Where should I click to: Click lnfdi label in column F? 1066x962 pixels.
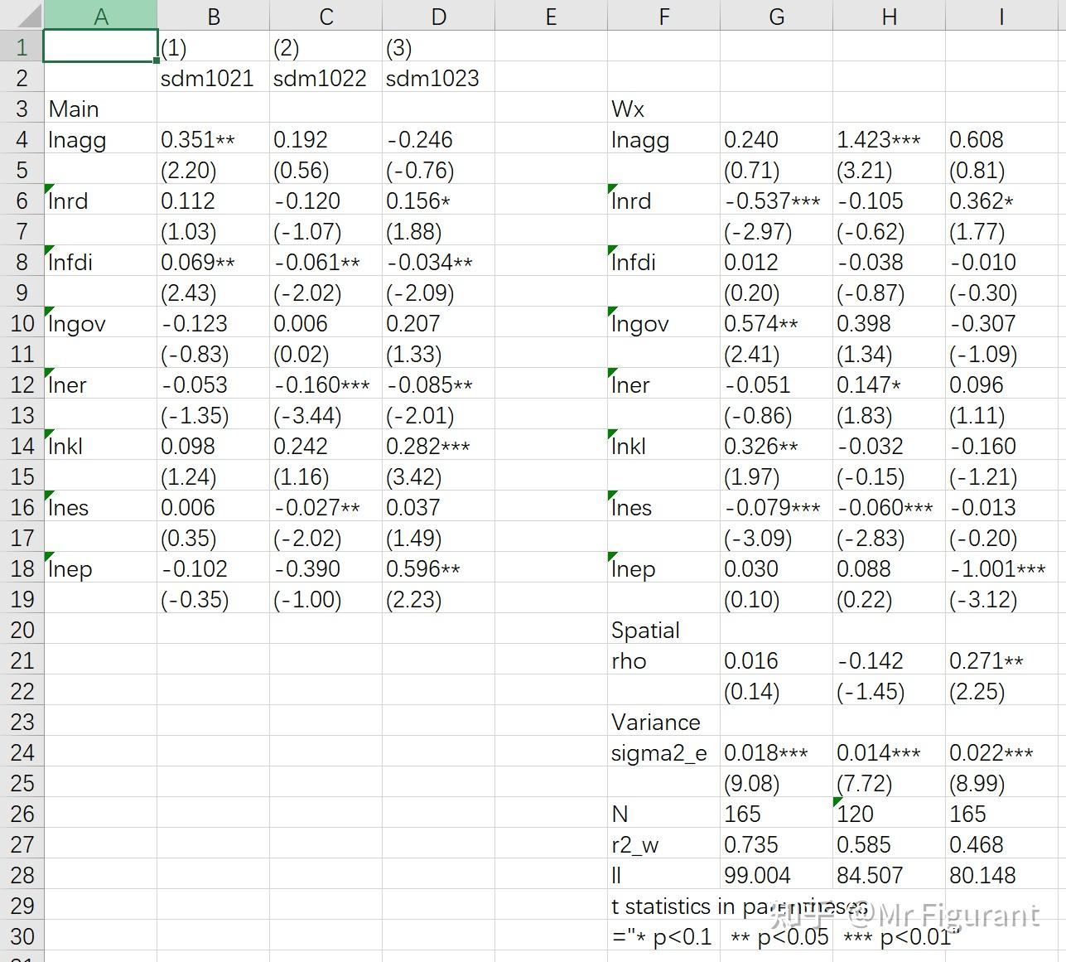click(x=663, y=261)
